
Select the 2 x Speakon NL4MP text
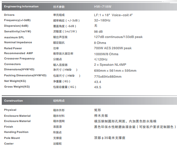pyautogui.click(x=110, y=65)
